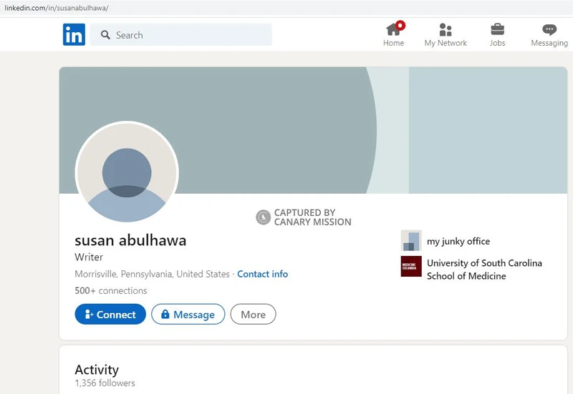Click the my junky office text link
This screenshot has height=394, width=573.
point(458,241)
